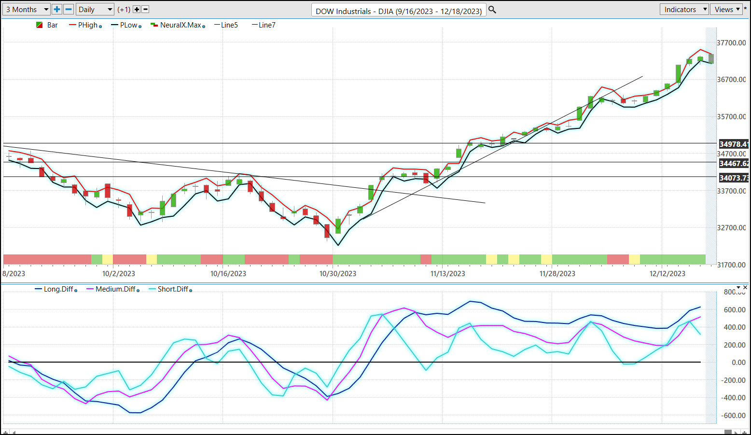Click the (+1) forecast offset label
The height and width of the screenshot is (435, 751).
(124, 9)
